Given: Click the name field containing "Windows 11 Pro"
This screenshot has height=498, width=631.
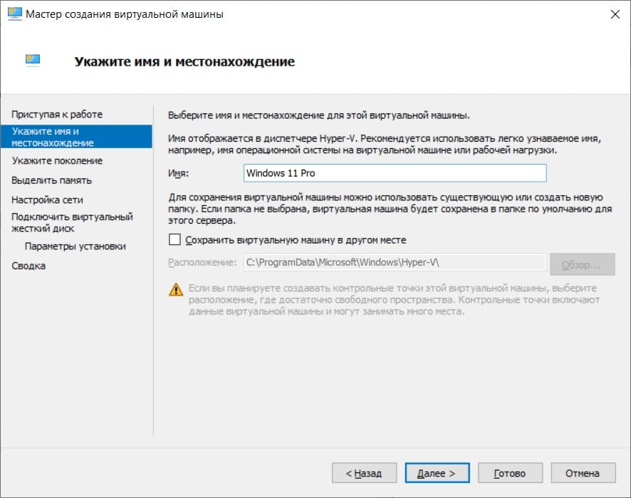Looking at the screenshot, I should pos(395,172).
